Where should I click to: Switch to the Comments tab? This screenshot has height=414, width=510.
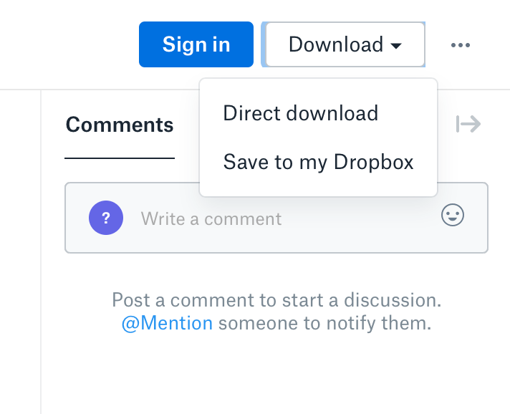tap(120, 125)
